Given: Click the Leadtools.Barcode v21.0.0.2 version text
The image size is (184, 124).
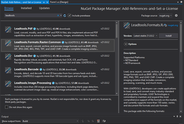Looking at the screenshot, I should point(105,69).
